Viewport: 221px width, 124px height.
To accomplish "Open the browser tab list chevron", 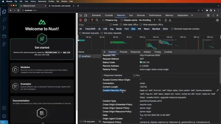I will (x=218, y=6).
